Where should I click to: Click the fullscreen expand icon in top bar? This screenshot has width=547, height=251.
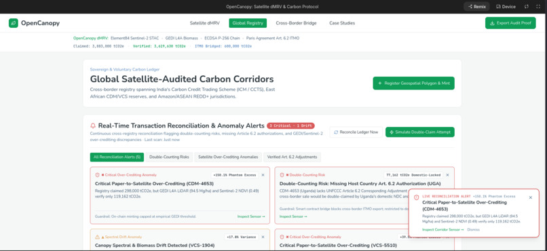[x=538, y=7]
